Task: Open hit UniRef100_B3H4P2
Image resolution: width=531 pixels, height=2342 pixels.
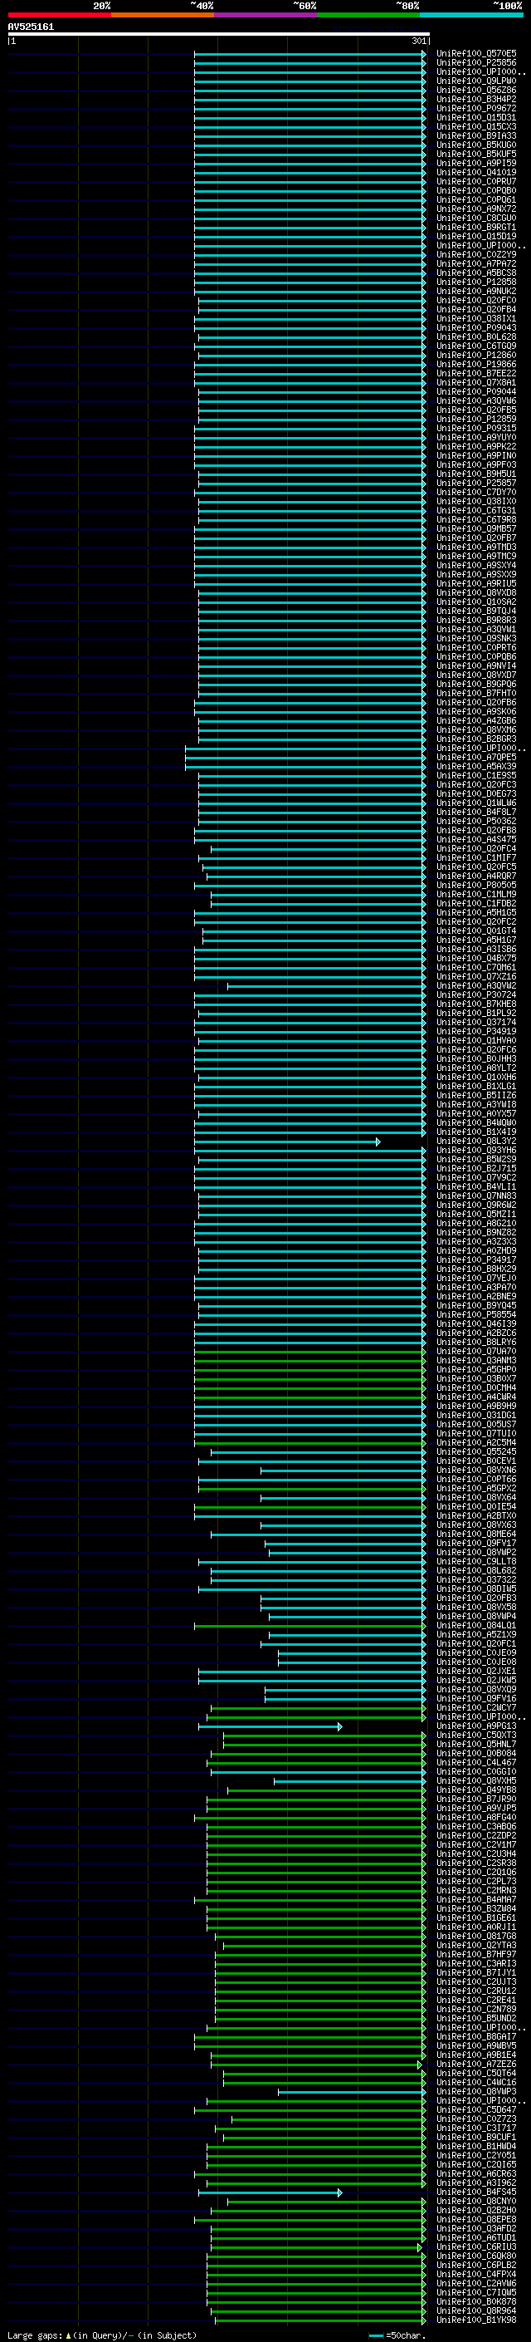Action: coord(475,99)
